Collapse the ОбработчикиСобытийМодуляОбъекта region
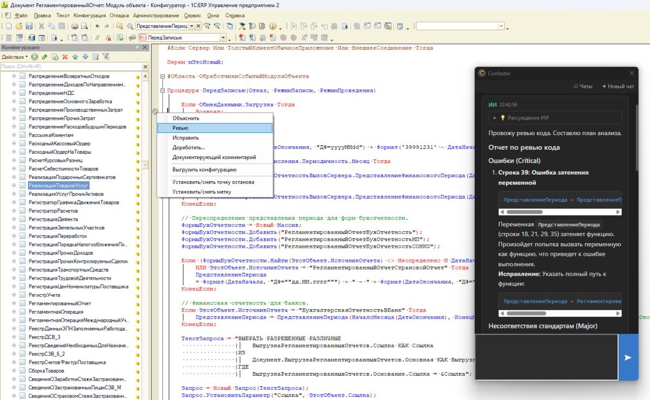 162,77
